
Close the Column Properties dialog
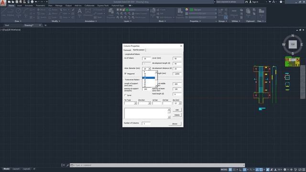(181, 46)
